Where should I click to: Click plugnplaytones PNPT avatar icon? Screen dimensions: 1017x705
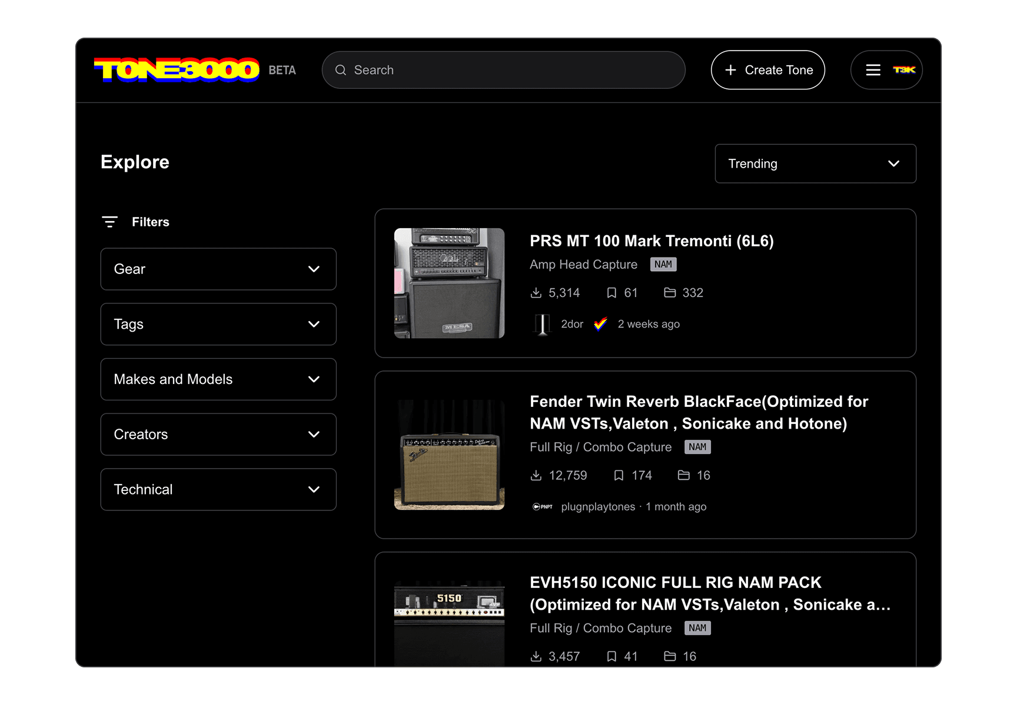click(542, 506)
